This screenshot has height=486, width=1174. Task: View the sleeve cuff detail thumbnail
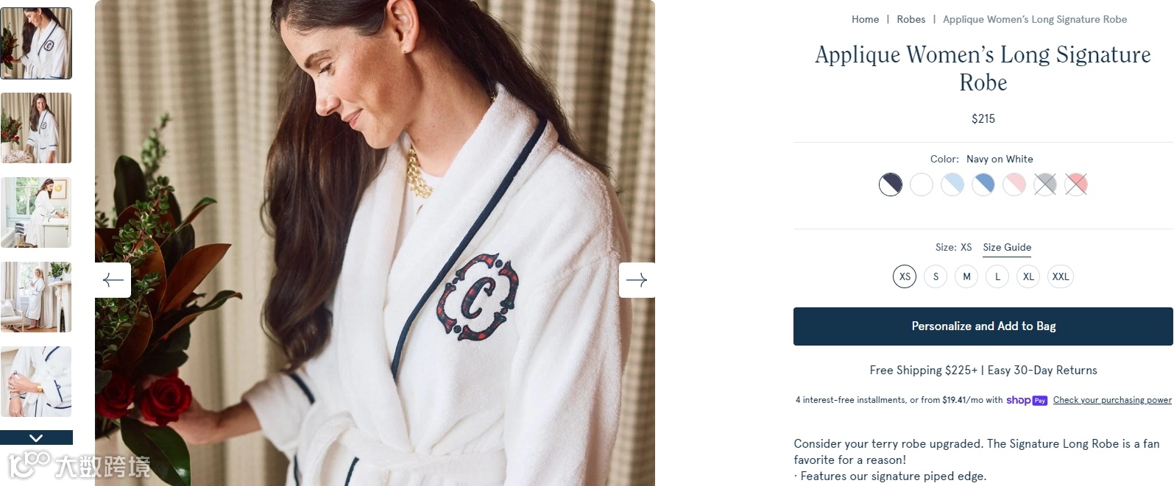(x=36, y=382)
